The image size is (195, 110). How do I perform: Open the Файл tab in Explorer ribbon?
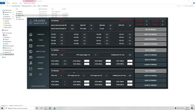pyautogui.click(x=2, y=3)
